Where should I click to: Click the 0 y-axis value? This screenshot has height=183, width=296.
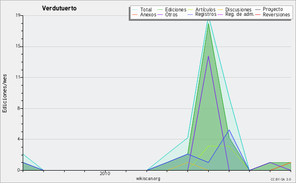tap(19, 170)
